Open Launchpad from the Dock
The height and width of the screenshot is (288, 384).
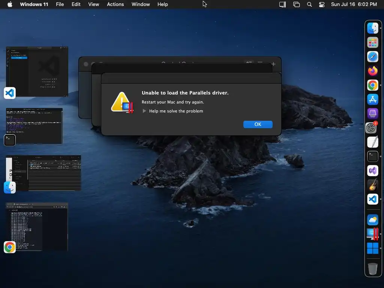(x=373, y=42)
